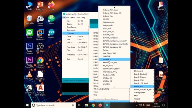This screenshot has height=108, width=192.
Task: Select ESP32_WiFi example
Action: (114, 28)
